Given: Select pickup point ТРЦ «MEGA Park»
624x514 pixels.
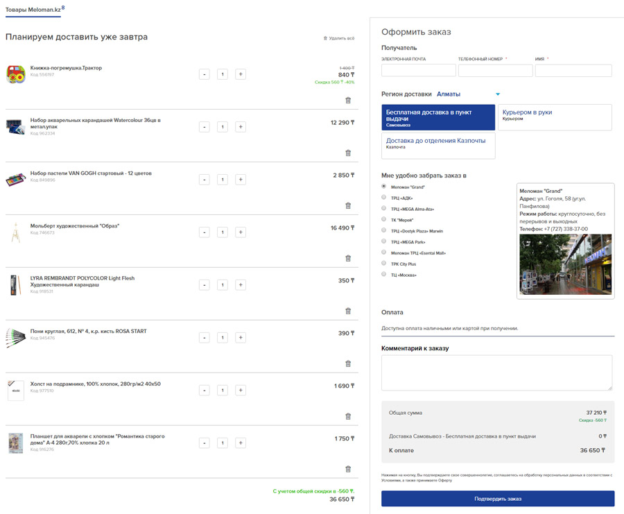Looking at the screenshot, I should (x=383, y=241).
